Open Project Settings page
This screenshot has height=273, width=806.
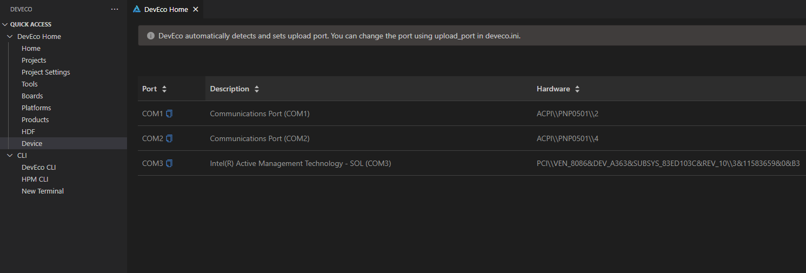tap(45, 72)
